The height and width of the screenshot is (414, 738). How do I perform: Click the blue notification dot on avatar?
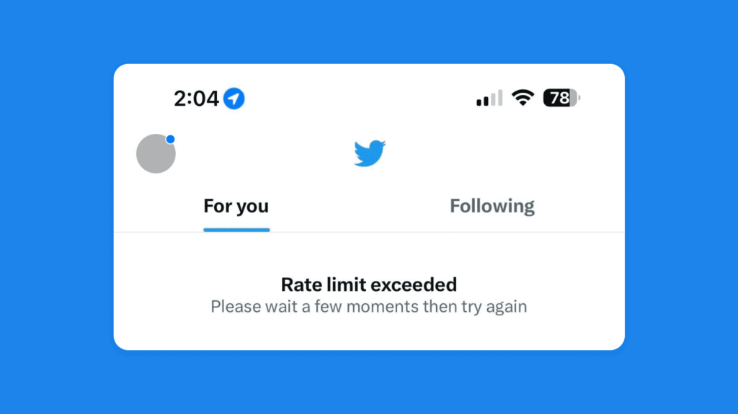[171, 139]
